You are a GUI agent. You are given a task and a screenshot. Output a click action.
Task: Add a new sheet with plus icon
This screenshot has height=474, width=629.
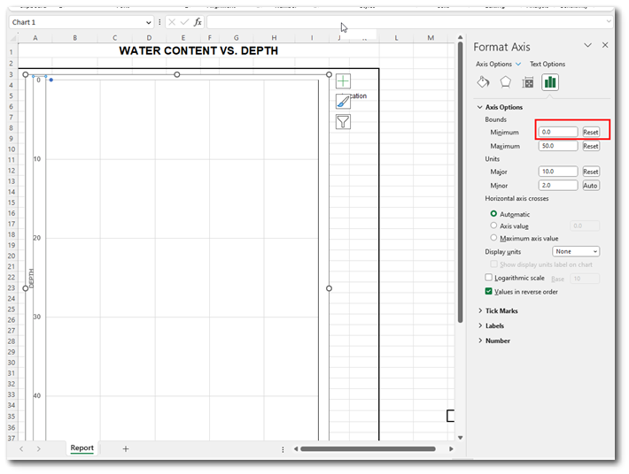(126, 448)
